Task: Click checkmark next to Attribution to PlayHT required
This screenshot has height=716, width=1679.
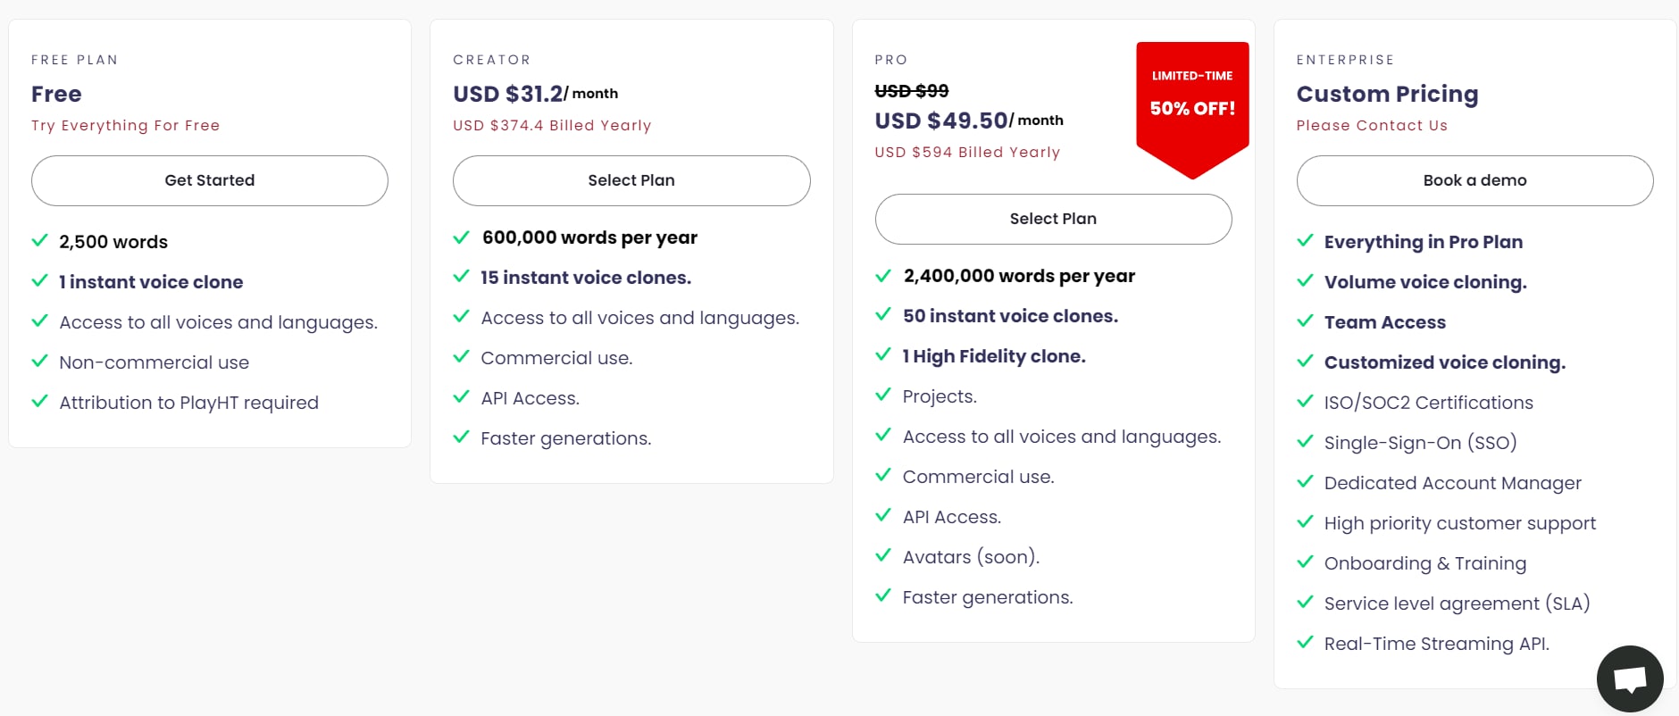Action: (40, 402)
